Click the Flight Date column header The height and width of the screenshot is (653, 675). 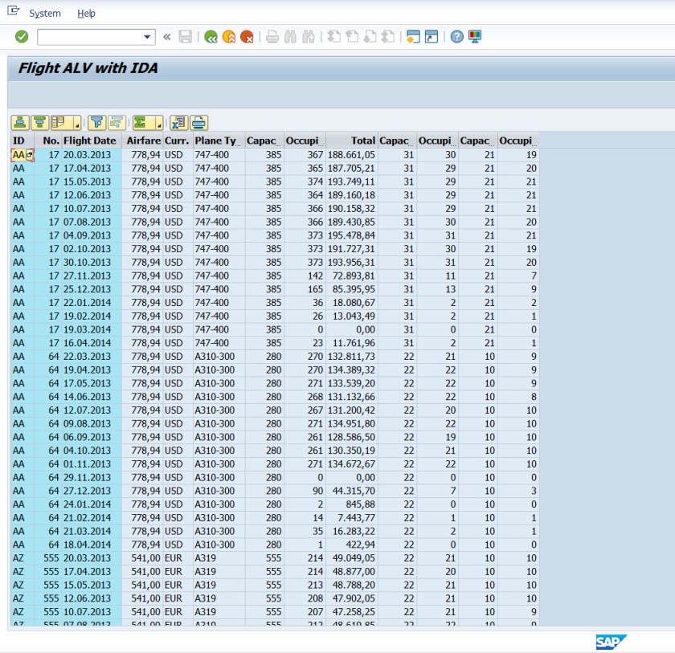pos(90,141)
